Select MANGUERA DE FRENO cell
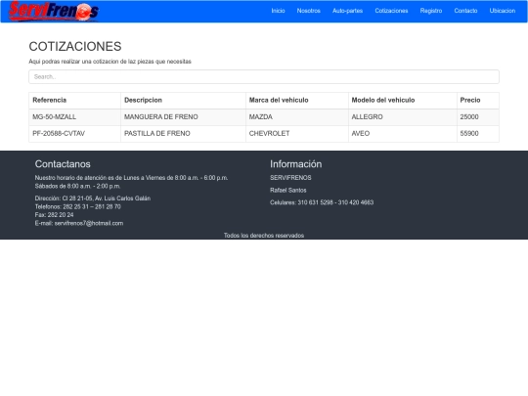 pos(183,117)
